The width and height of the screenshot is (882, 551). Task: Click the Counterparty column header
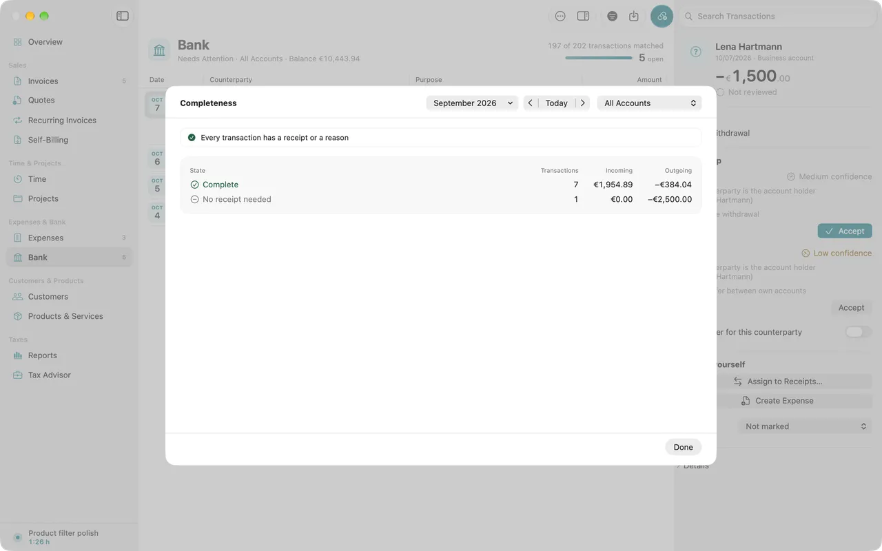[x=231, y=80]
